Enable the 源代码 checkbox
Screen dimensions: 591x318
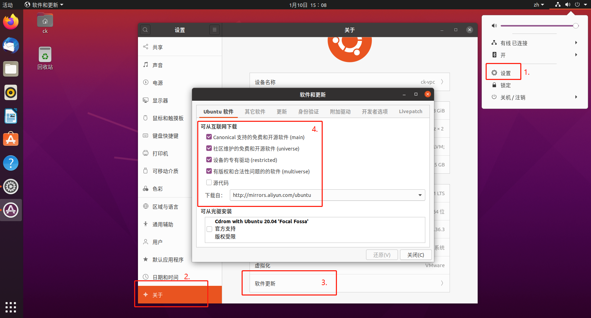click(209, 182)
